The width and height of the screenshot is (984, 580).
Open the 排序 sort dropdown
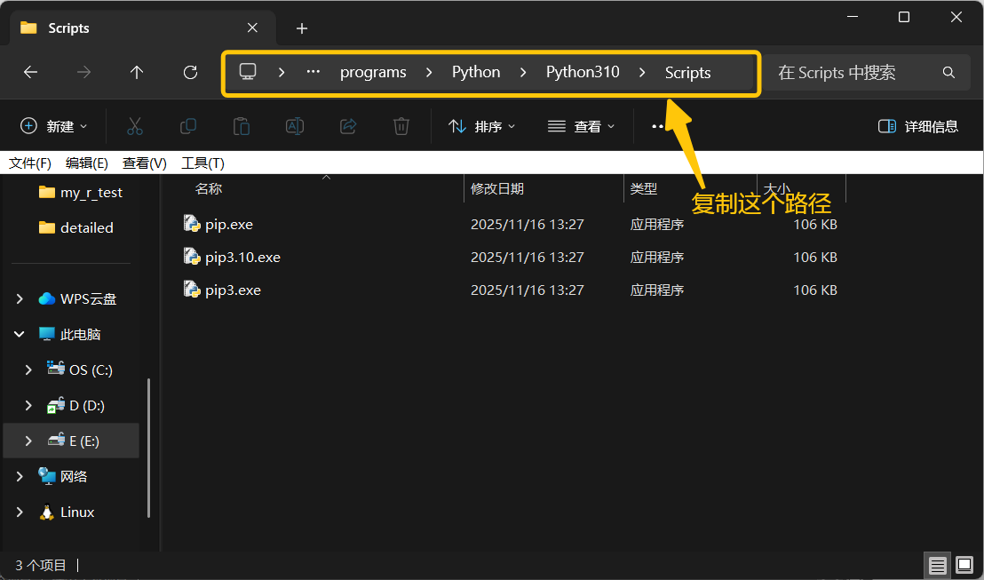pyautogui.click(x=482, y=126)
